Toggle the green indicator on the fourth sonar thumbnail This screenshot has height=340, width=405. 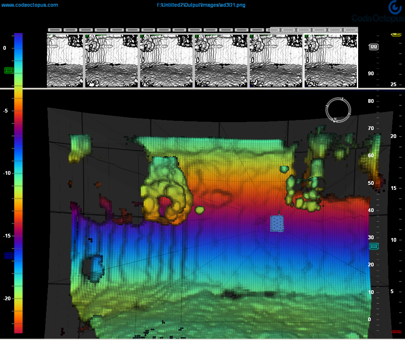coord(197,37)
